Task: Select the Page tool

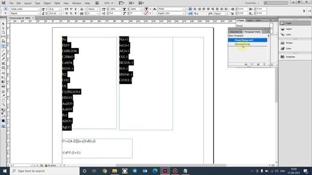Action: click(x=3, y=32)
